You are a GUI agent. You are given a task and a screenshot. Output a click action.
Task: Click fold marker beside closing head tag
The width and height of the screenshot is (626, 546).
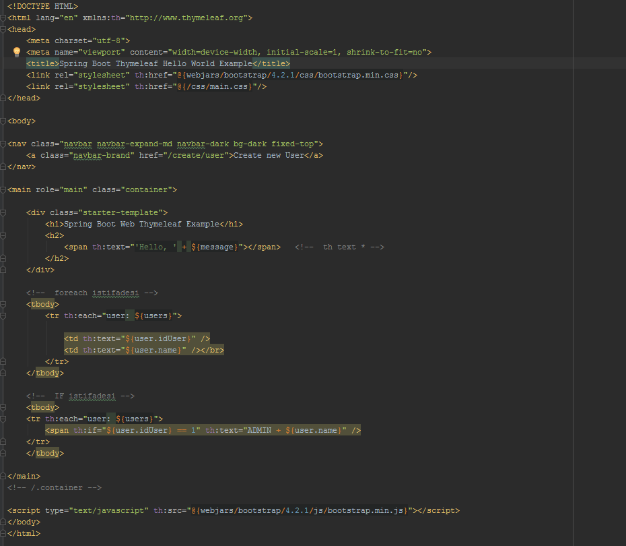click(x=3, y=98)
